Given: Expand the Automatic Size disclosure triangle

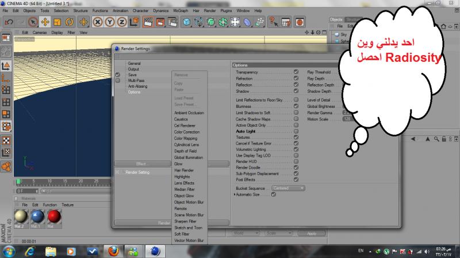Looking at the screenshot, I should [235, 194].
